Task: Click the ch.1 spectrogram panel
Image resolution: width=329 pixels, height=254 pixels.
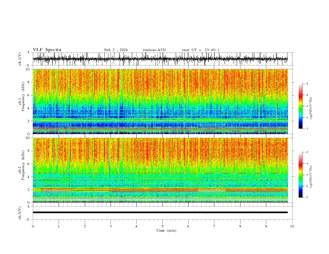Action: [160, 101]
